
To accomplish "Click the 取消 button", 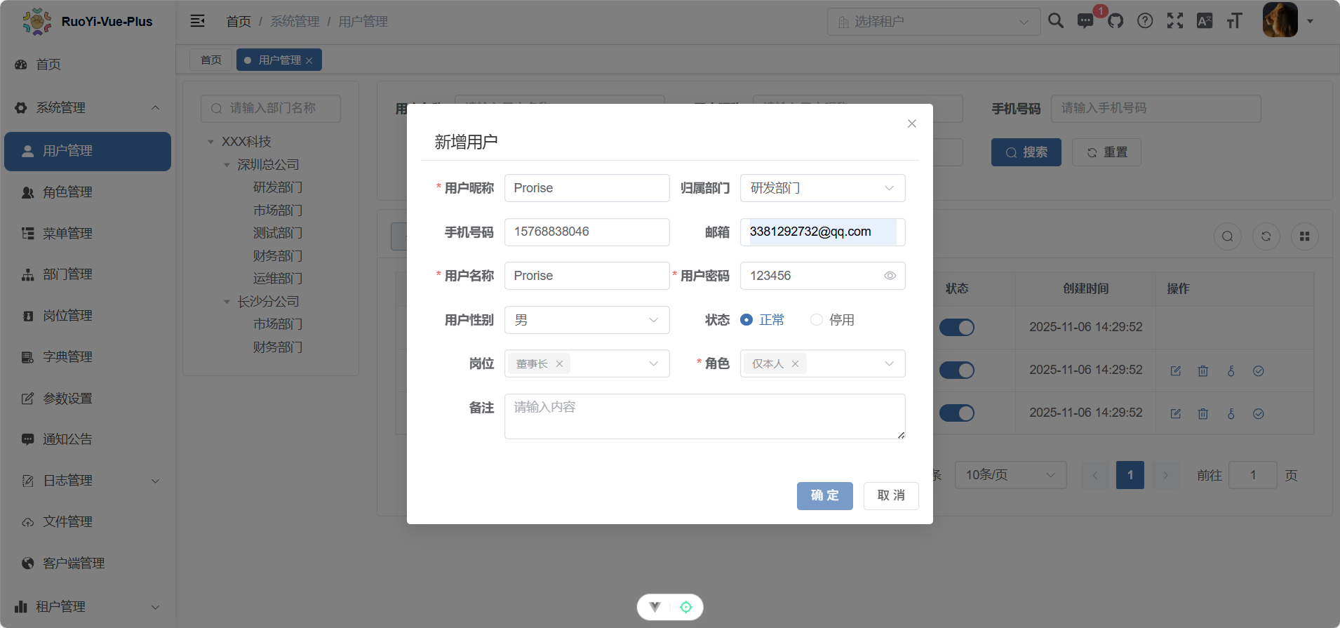I will (x=891, y=495).
